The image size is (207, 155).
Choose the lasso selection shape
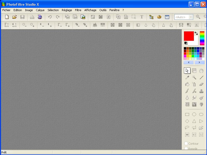pos(187,128)
